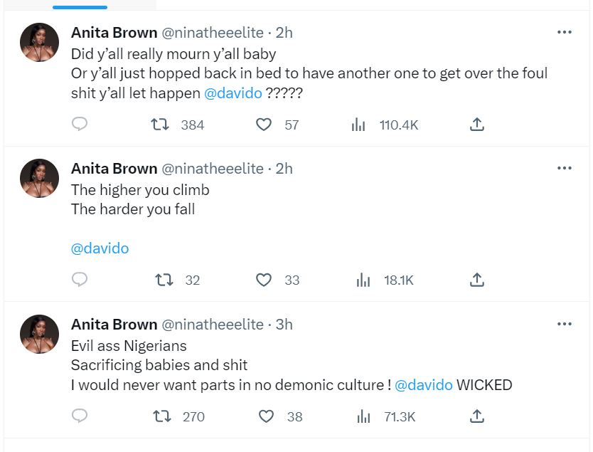Screen dimensions: 593x452
Task: Retweet the tweet with 32 retweets
Action: click(x=164, y=280)
